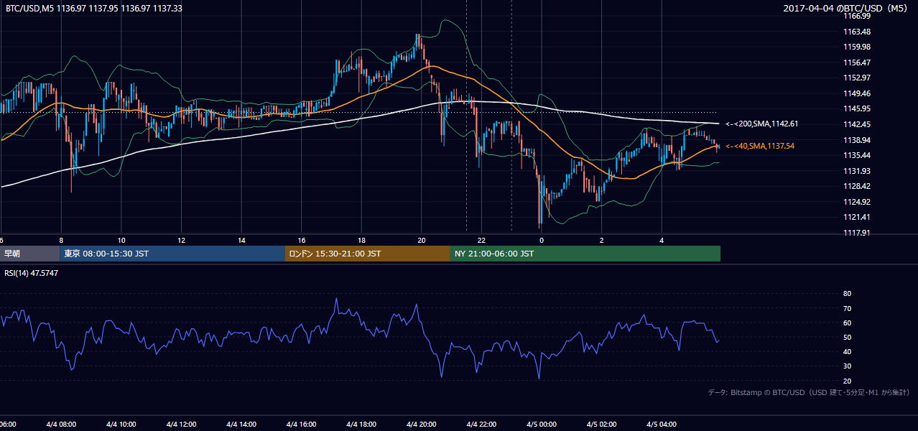This screenshot has width=918, height=431.
Task: Click bottom time label '4/4 14:00'
Action: tap(241, 425)
